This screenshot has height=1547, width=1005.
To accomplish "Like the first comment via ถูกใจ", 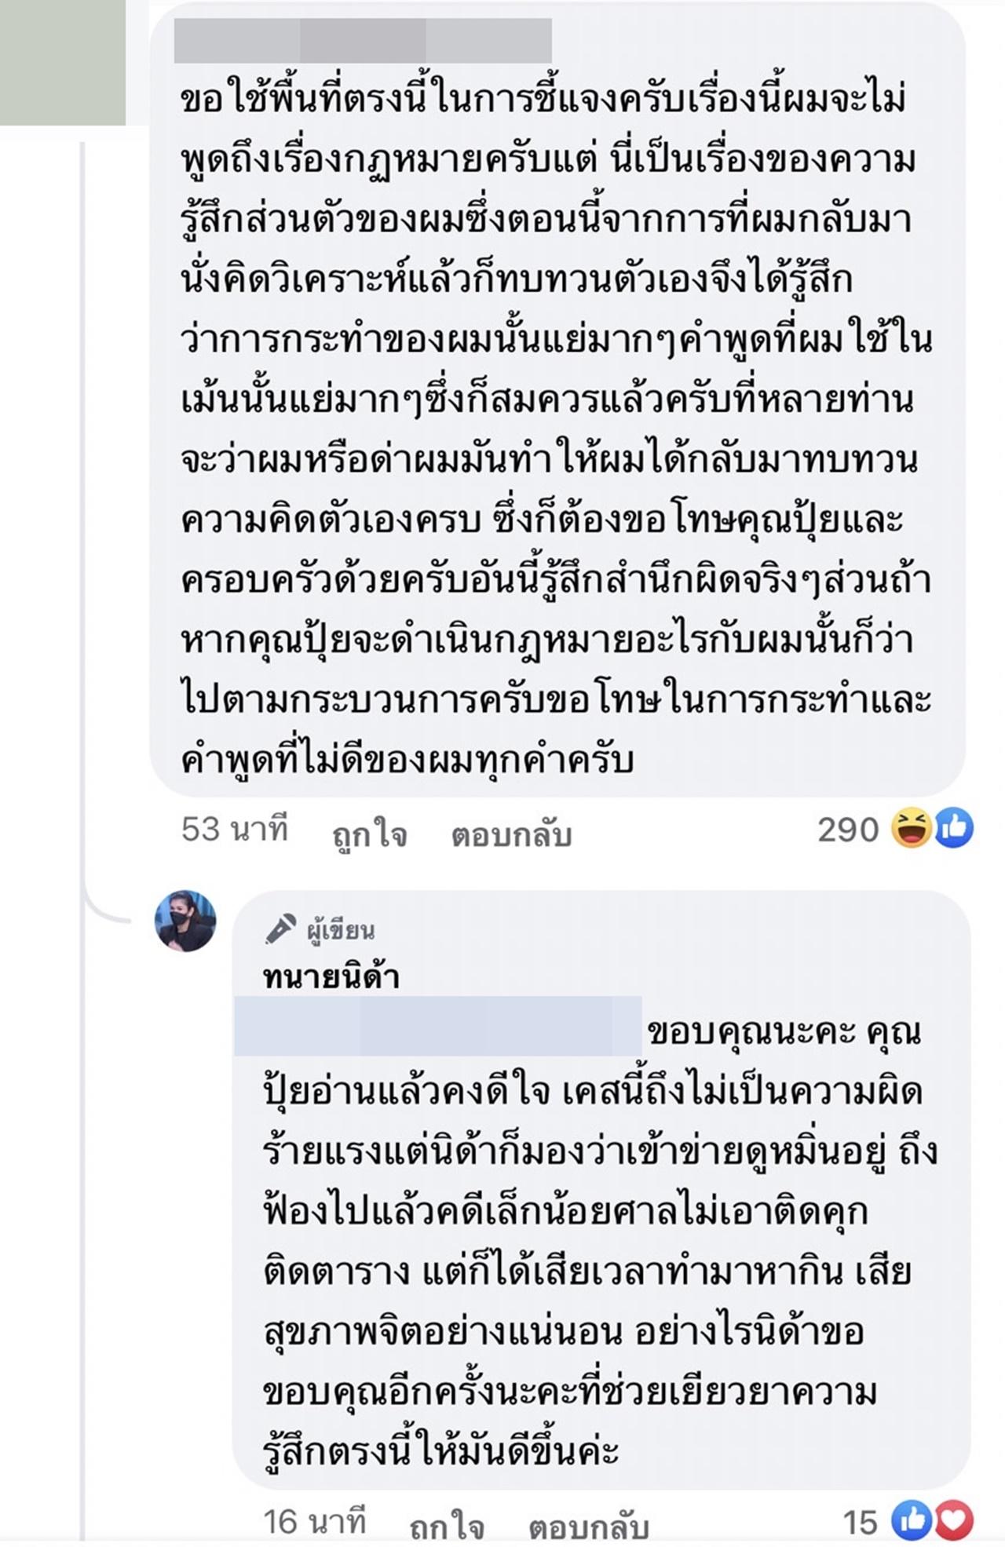I will click(x=369, y=835).
